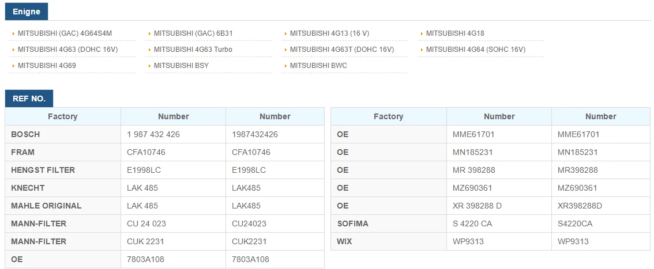The image size is (654, 269).
Task: Click the MITSUBISHI 4G69 engine link
Action: coord(47,65)
